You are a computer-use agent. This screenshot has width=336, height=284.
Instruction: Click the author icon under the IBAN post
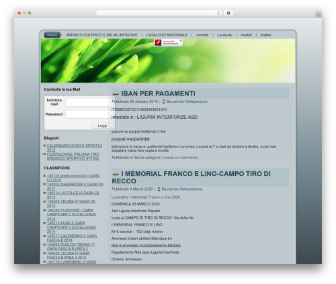pos(163,101)
